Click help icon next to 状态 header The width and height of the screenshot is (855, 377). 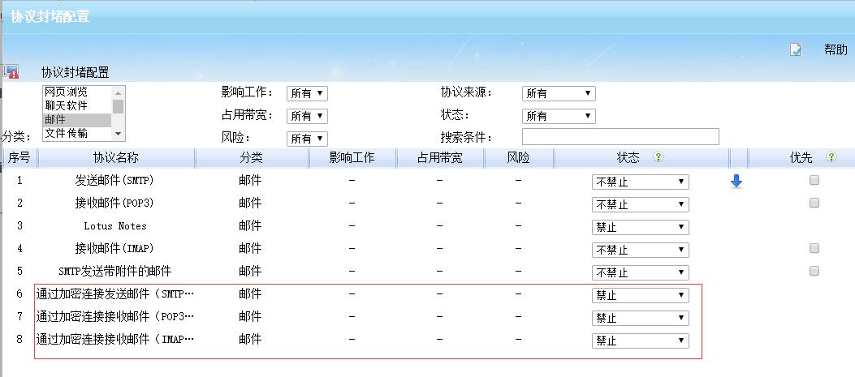point(659,157)
